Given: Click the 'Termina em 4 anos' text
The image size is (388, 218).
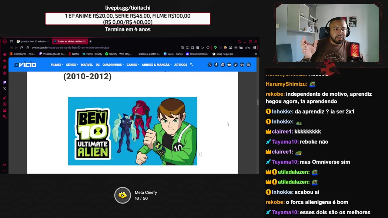Looking at the screenshot, I should (x=128, y=29).
